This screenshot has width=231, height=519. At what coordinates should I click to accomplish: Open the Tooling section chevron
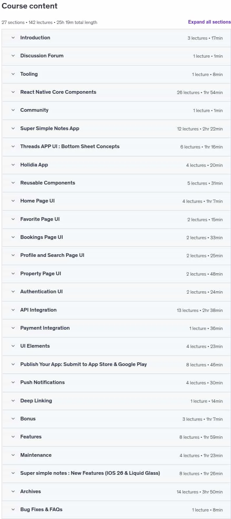point(13,74)
